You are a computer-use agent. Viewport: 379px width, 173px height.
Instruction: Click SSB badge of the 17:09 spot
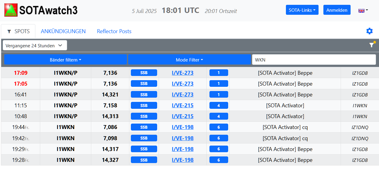(x=144, y=73)
